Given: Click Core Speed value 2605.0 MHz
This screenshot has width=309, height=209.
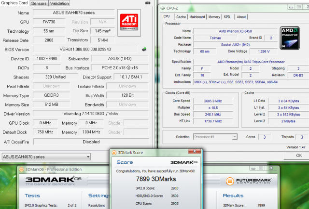Looking at the screenshot, I should (213, 101).
